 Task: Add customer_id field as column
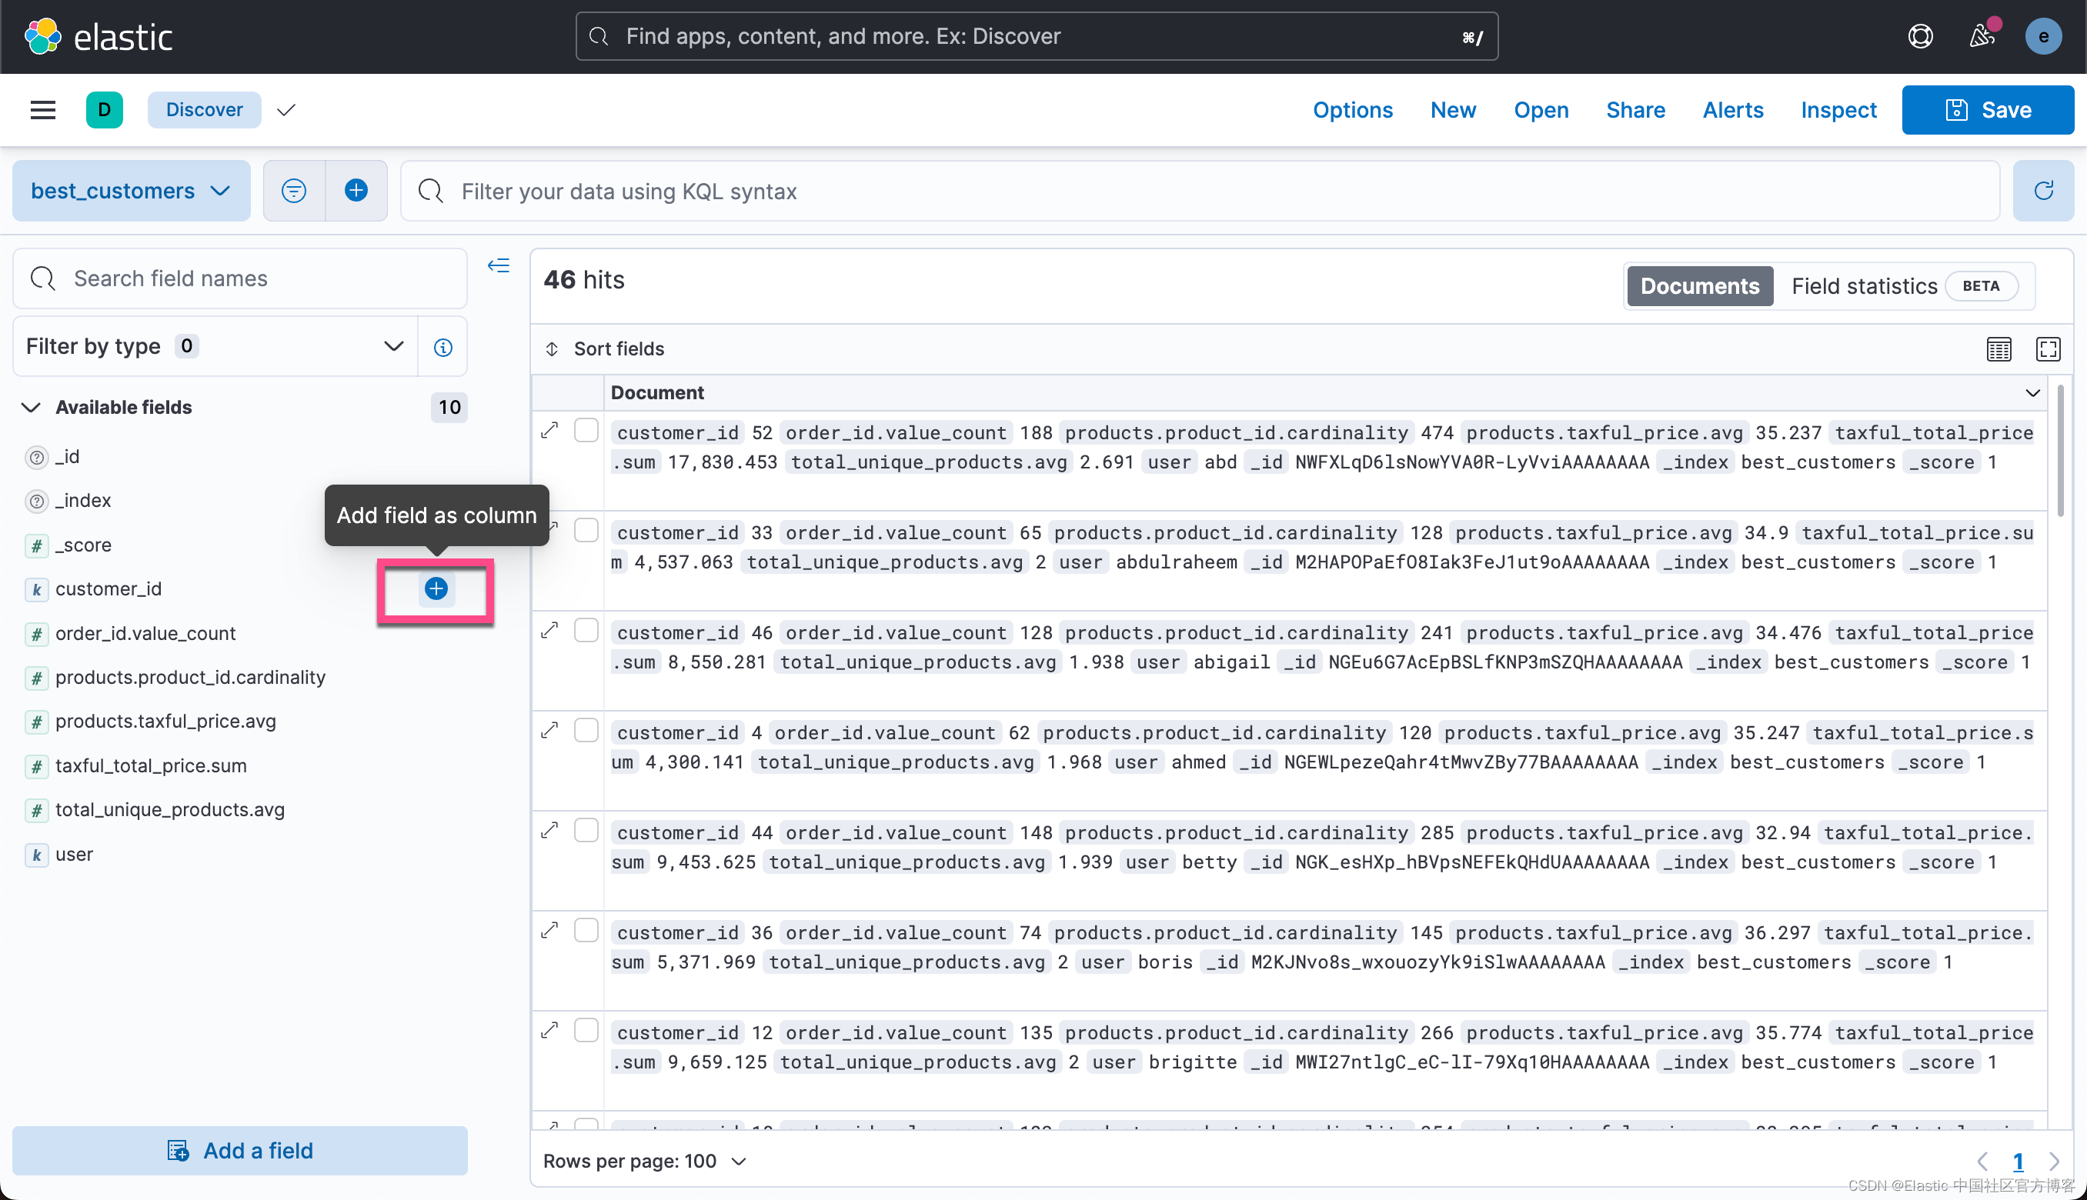click(436, 588)
